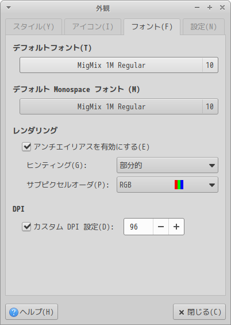Click the RGB color stripe icon
The image size is (231, 325).
click(179, 185)
